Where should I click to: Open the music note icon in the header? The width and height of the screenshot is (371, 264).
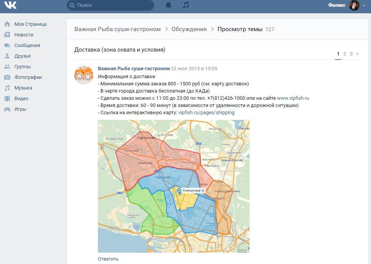click(186, 5)
